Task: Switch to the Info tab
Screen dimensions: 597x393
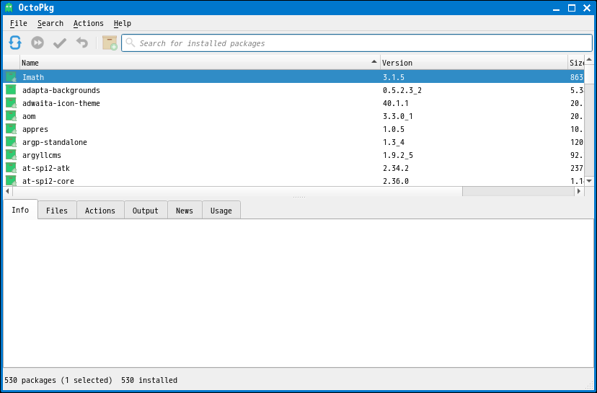Action: (x=21, y=210)
